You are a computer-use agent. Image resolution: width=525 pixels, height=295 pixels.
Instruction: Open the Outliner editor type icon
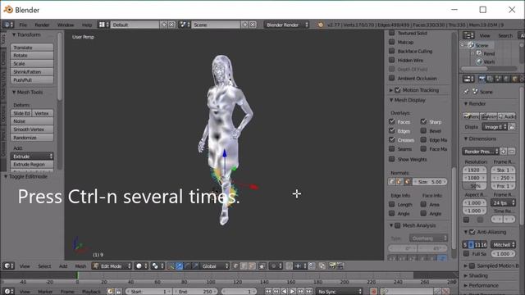pyautogui.click(x=468, y=35)
